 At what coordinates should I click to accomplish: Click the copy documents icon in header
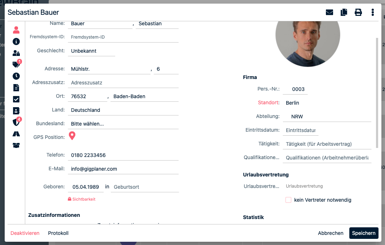coord(344,12)
